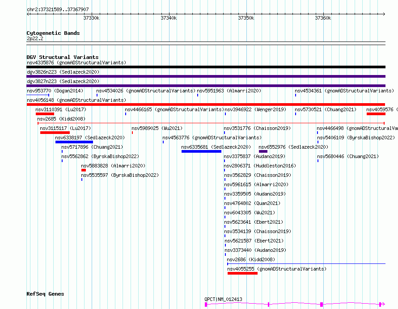
Task: Open nsv6552976 (Sedlazeck2020) variant
Action: click(x=293, y=147)
